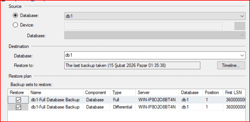Select the Device source radio button
This screenshot has height=122, width=250.
pyautogui.click(x=15, y=25)
